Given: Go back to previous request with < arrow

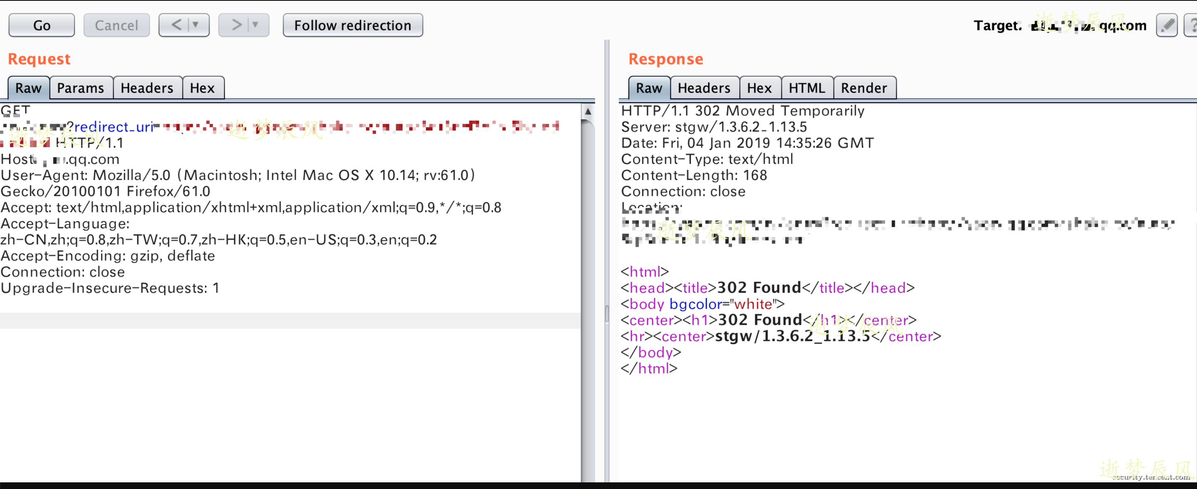Looking at the screenshot, I should click(x=176, y=25).
